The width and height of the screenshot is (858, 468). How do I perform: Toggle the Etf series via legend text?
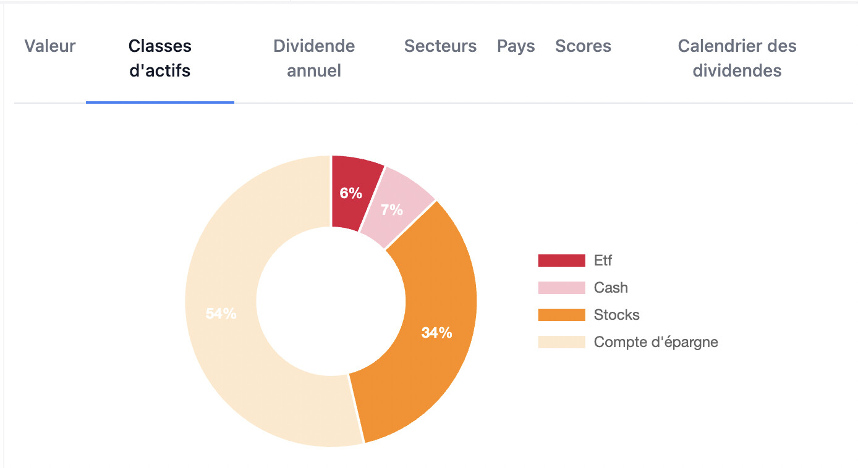[603, 261]
